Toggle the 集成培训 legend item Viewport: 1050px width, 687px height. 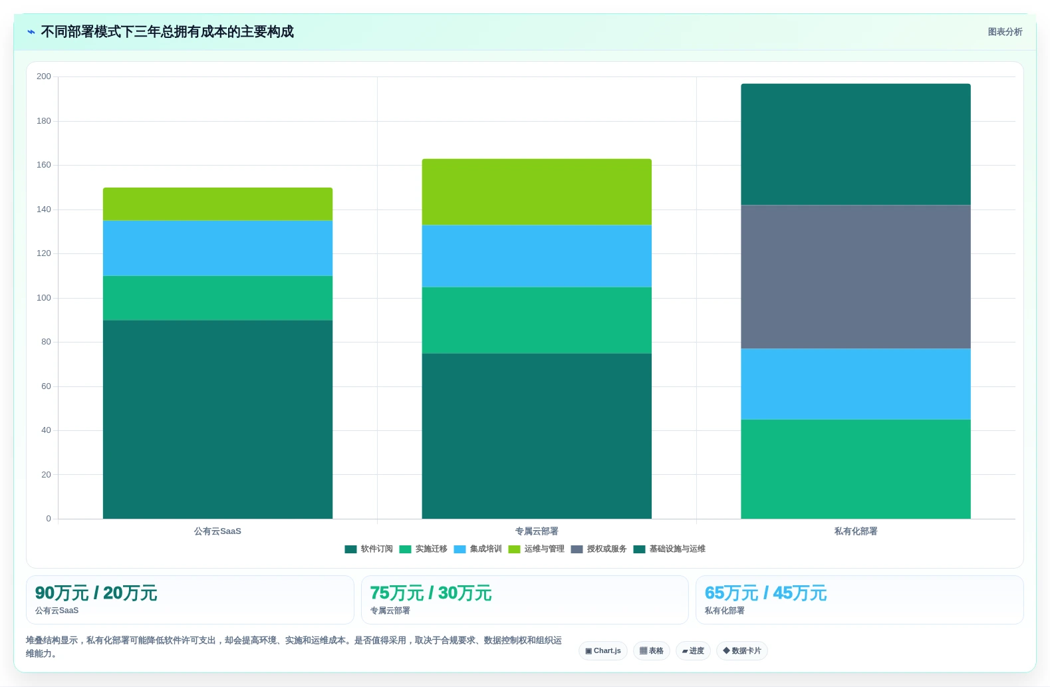tap(478, 549)
